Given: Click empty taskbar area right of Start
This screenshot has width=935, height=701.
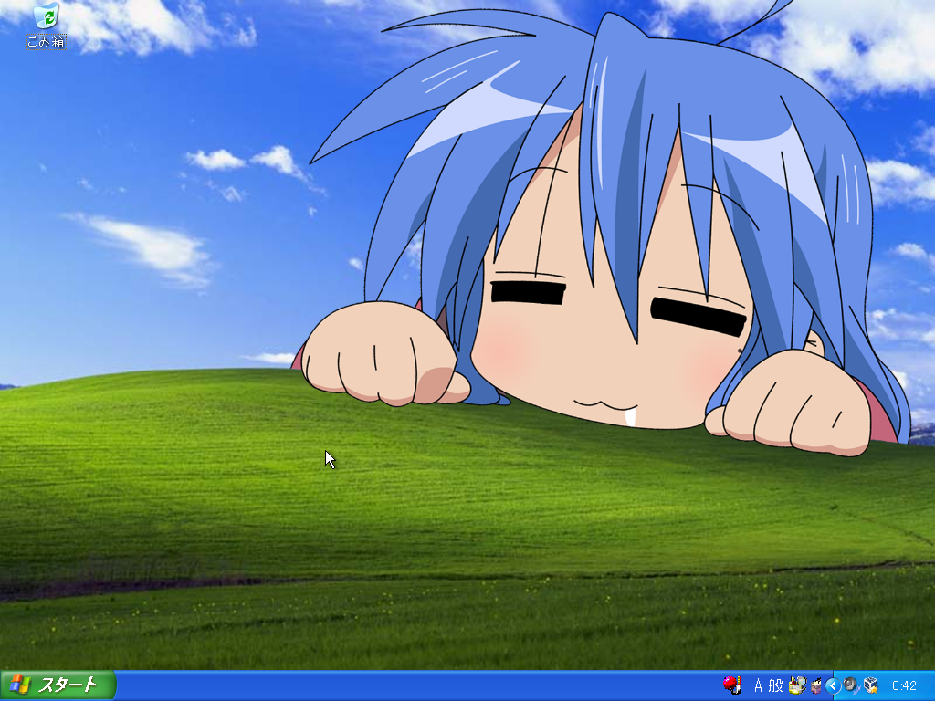Looking at the screenshot, I should (x=411, y=685).
